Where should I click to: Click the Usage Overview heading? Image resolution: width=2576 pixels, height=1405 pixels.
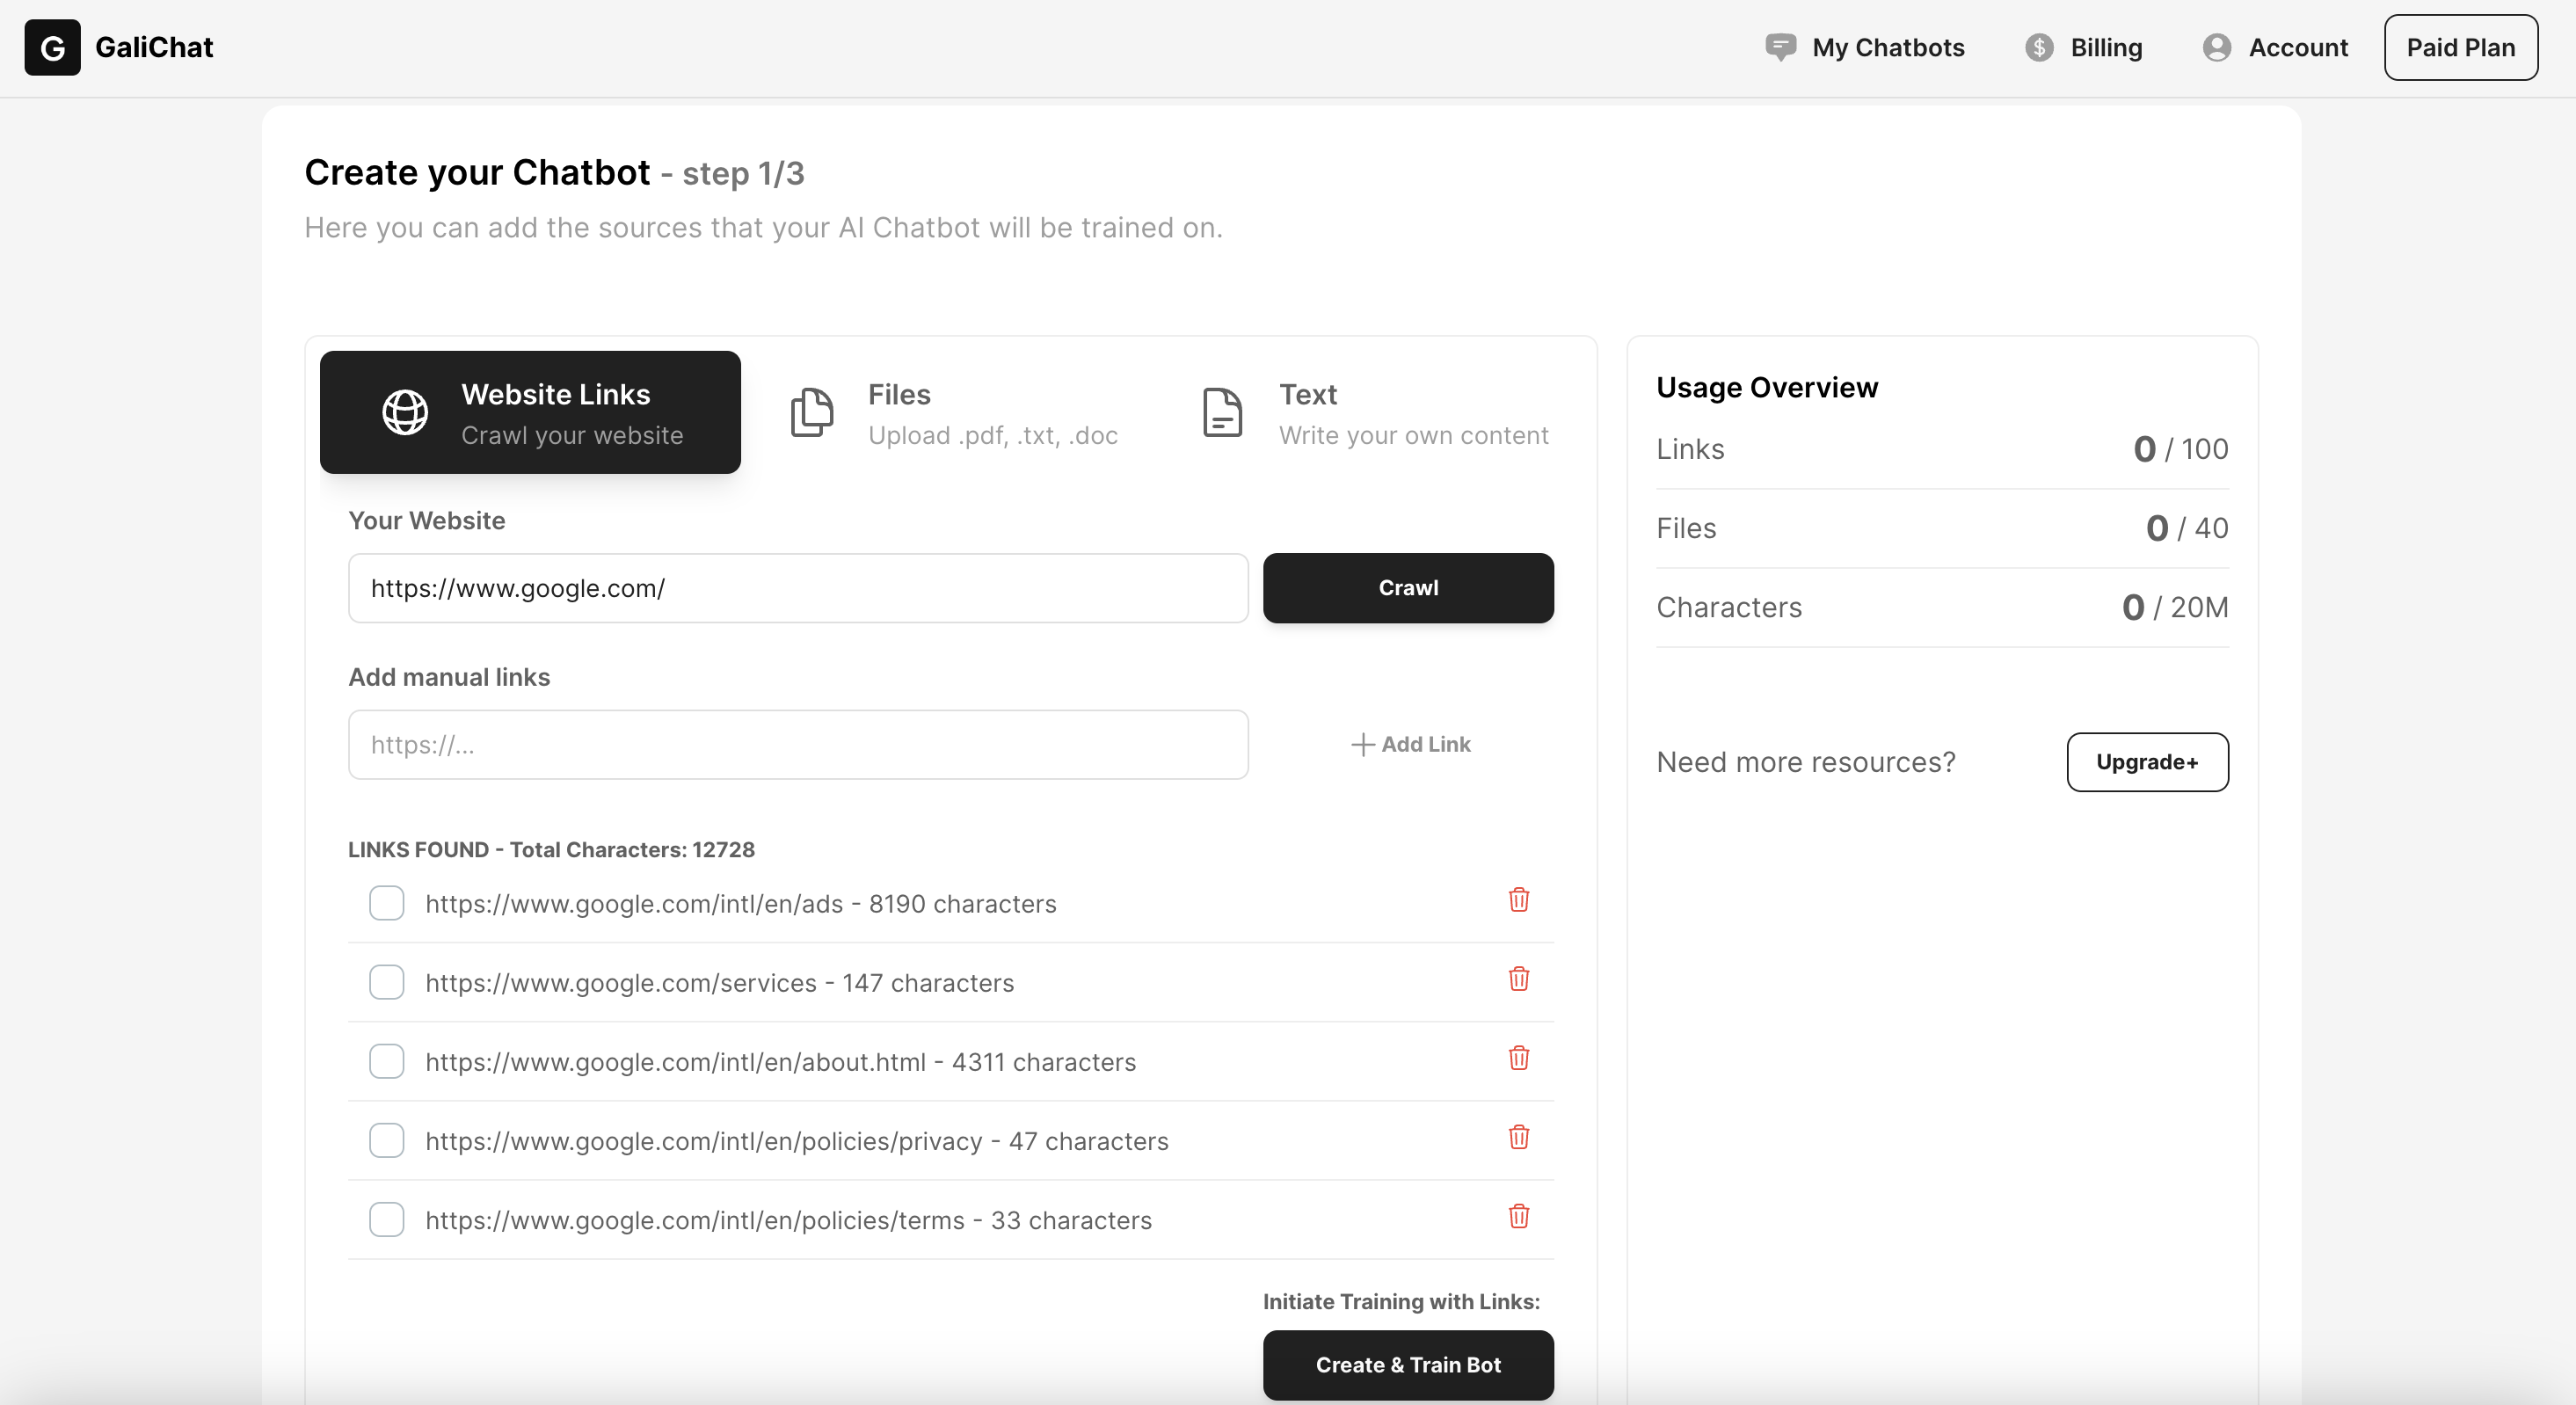click(x=1767, y=387)
